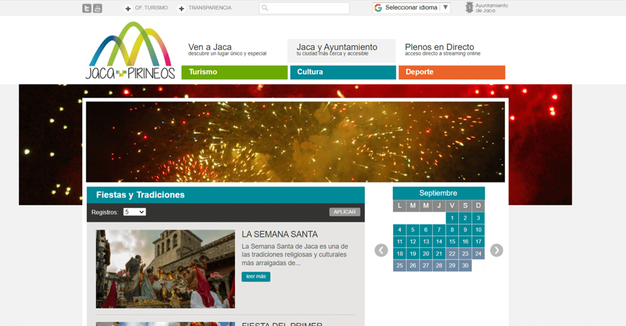Viewport: 626px width, 326px height.
Task: Select September 27 in the calendar
Action: pos(426,266)
